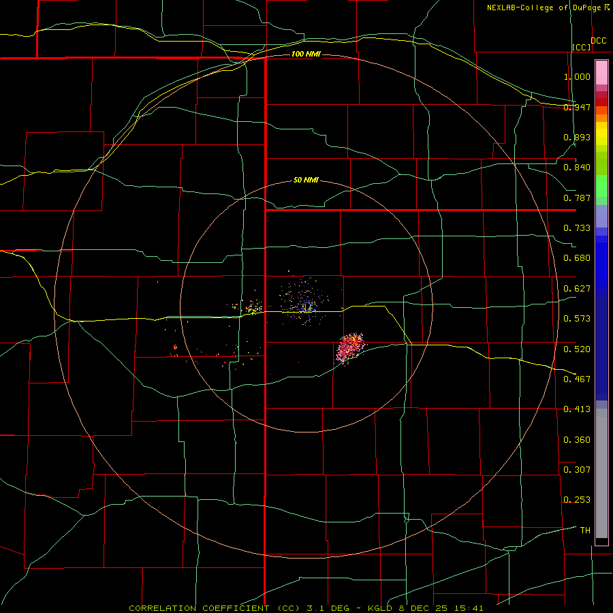The image size is (613, 613).
Task: Click the 0.413 scale value
Action: tap(577, 409)
